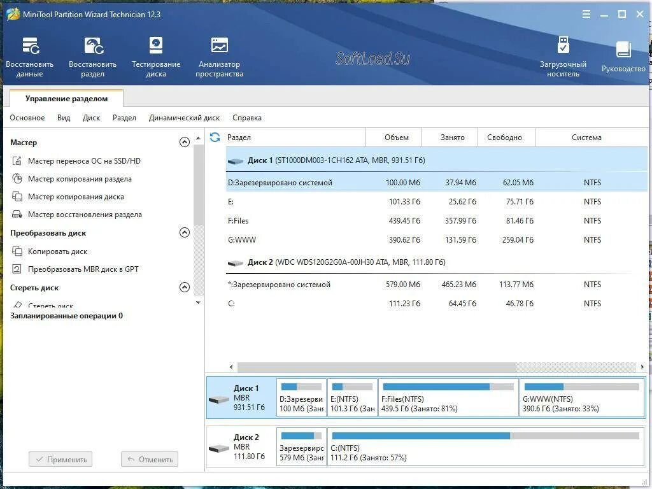The height and width of the screenshot is (489, 652).
Task: Select Зарезервир 579 Мб block on Диск 2 map
Action: (x=301, y=446)
